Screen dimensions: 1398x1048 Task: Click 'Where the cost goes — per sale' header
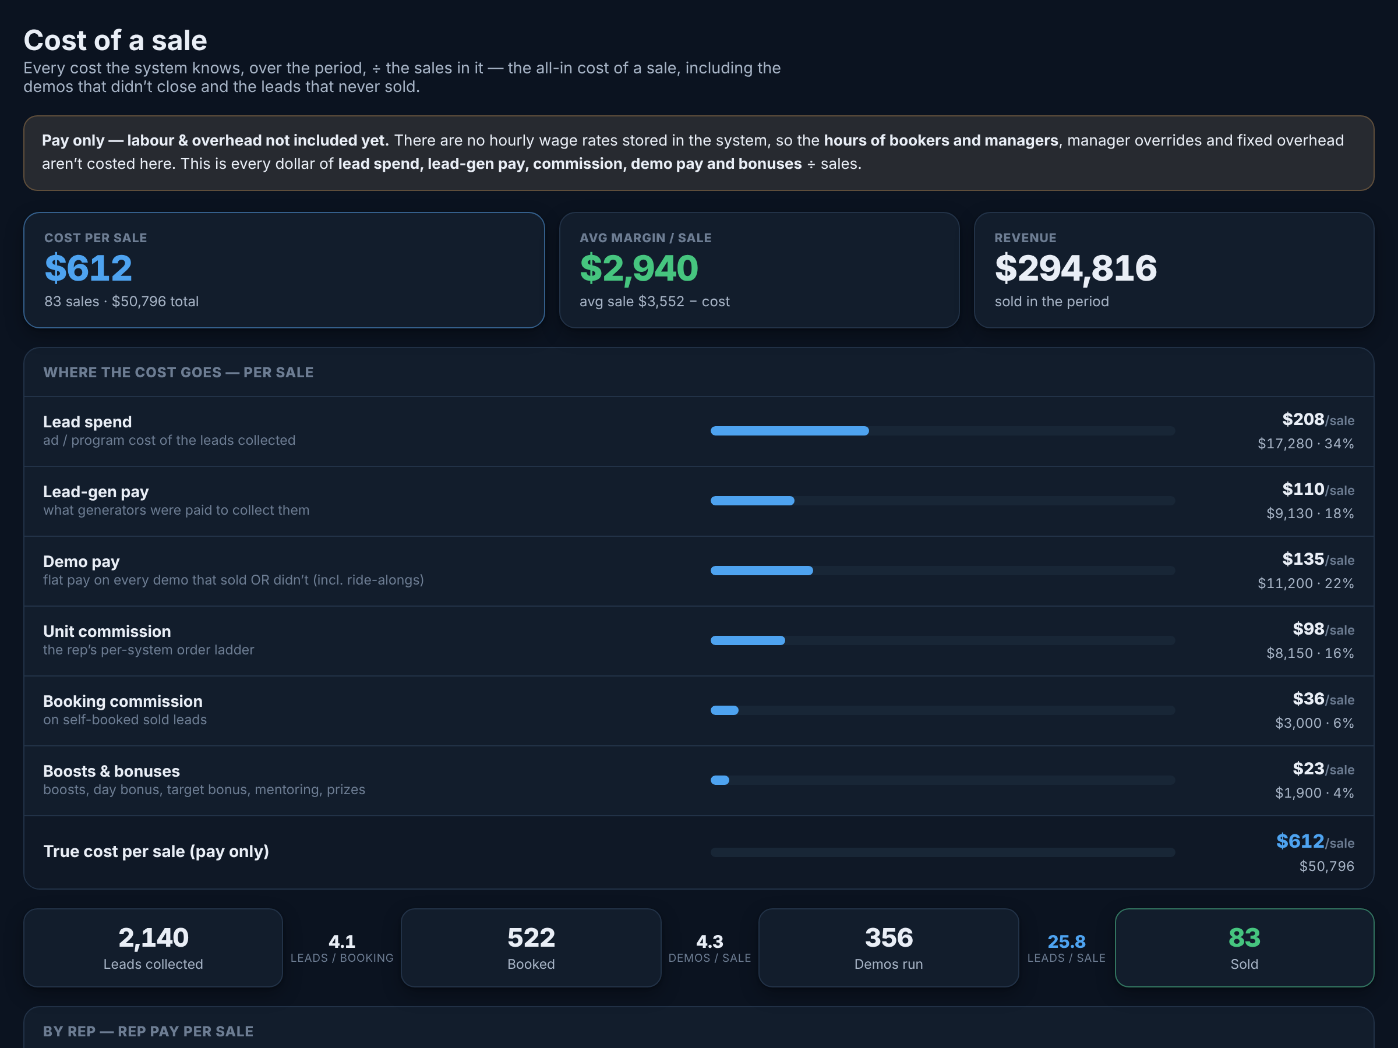(178, 373)
